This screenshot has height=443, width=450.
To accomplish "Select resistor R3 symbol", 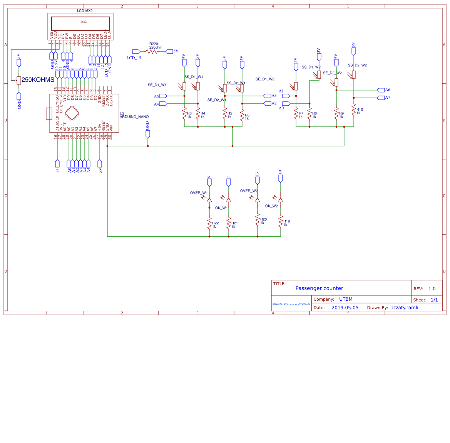I will pos(184,114).
